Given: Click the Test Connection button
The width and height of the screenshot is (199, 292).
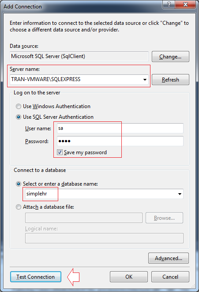Looking at the screenshot, I should tap(36, 277).
